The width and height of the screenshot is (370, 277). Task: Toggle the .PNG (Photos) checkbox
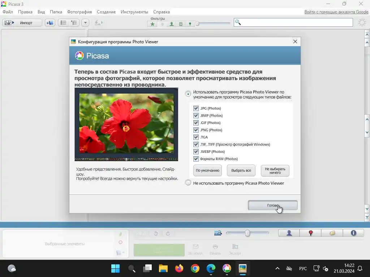[196, 130]
